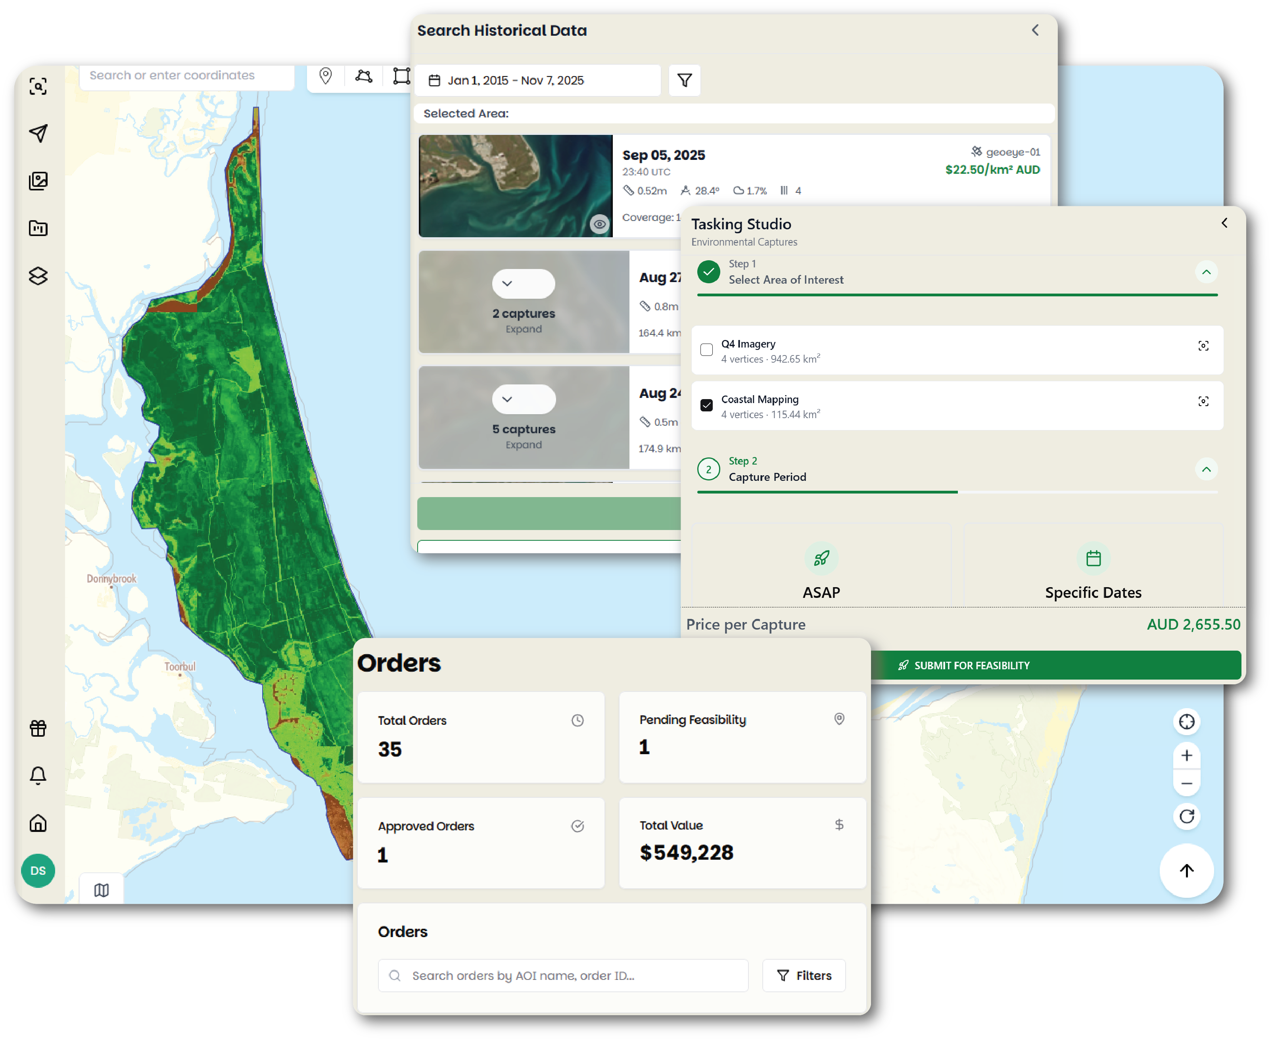This screenshot has height=1041, width=1272.
Task: Open the filter funnel beside date range
Action: click(685, 81)
